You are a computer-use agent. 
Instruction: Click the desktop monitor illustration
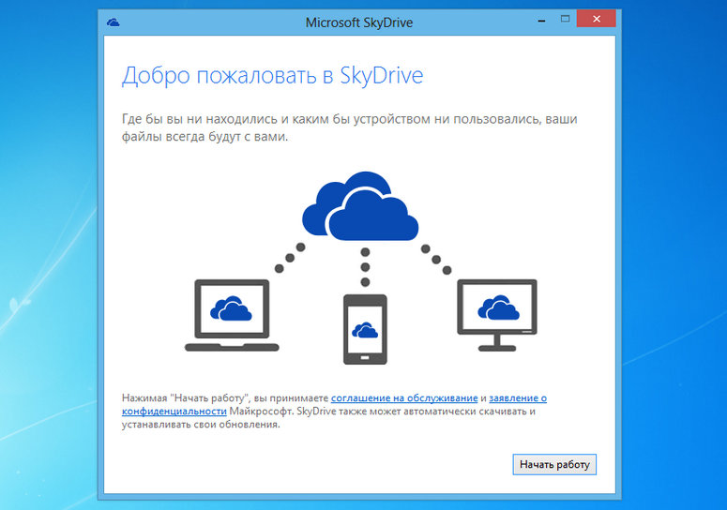(497, 315)
